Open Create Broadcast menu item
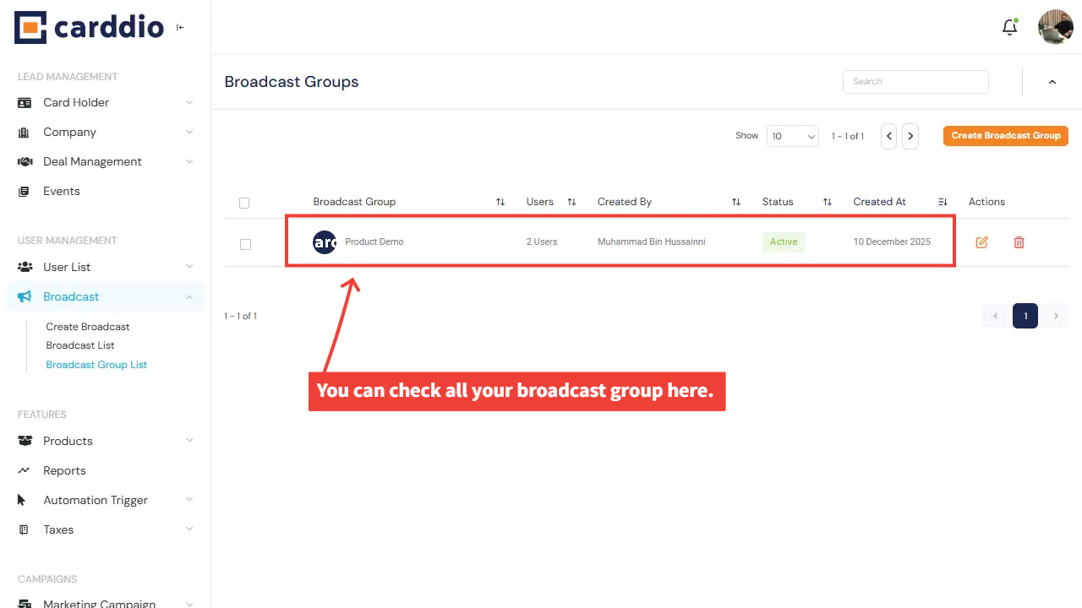The height and width of the screenshot is (608, 1082). [88, 326]
